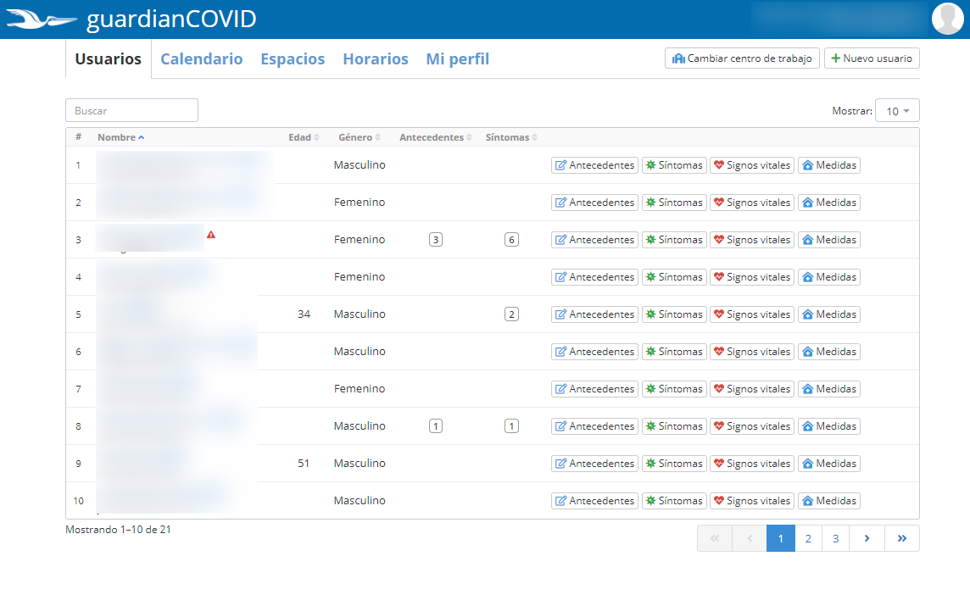Open Signos vitales for row 4
The height and width of the screenshot is (606, 970).
tap(752, 277)
